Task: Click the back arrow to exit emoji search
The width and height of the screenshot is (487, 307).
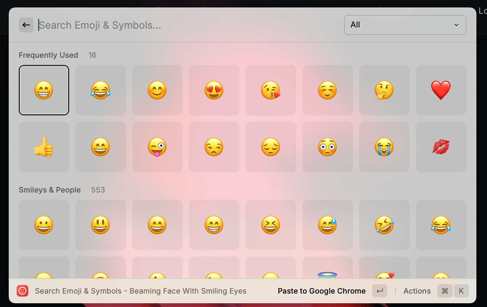Action: click(26, 25)
